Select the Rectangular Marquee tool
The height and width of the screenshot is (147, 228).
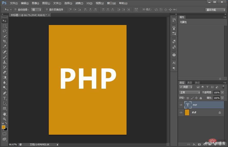click(x=5, y=26)
